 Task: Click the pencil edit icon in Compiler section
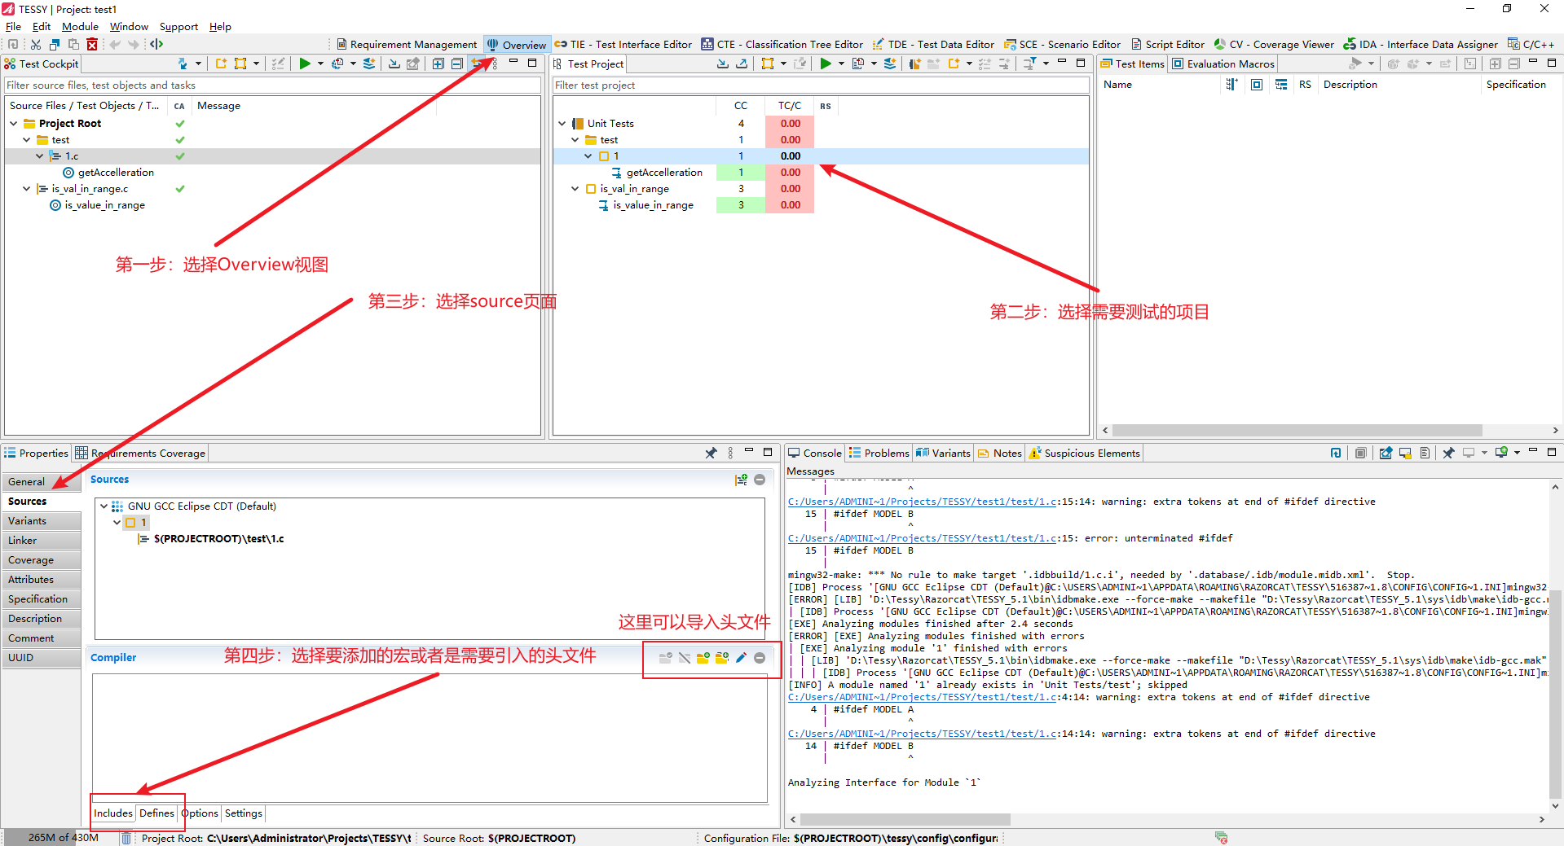click(x=741, y=658)
